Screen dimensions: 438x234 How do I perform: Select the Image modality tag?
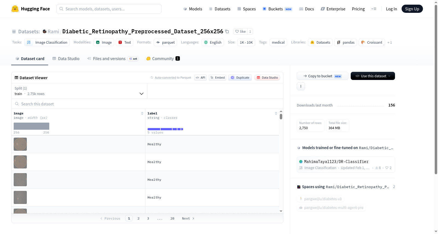104,42
